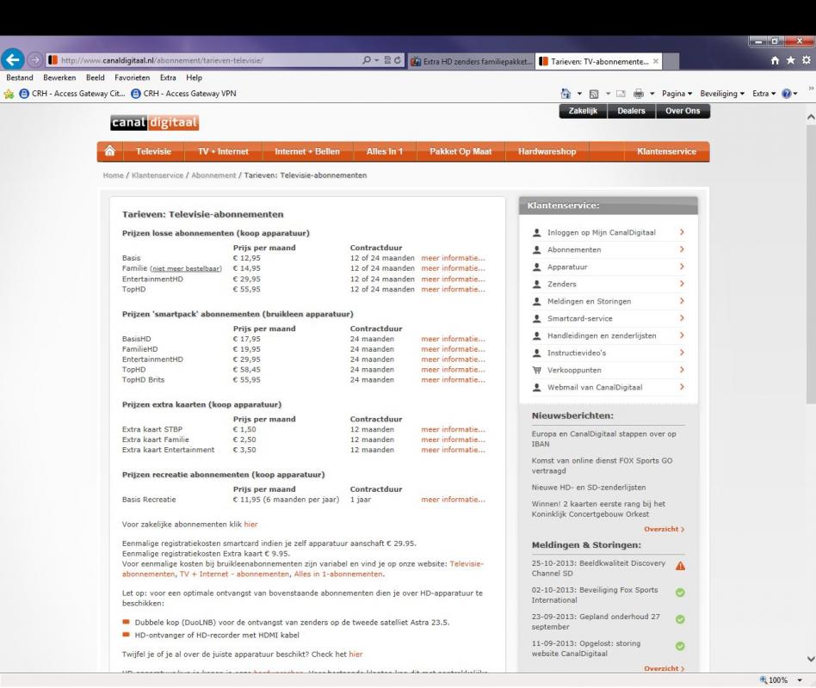Viewport: 816px width, 688px height.
Task: Open the Bestand menu
Action: (20, 77)
